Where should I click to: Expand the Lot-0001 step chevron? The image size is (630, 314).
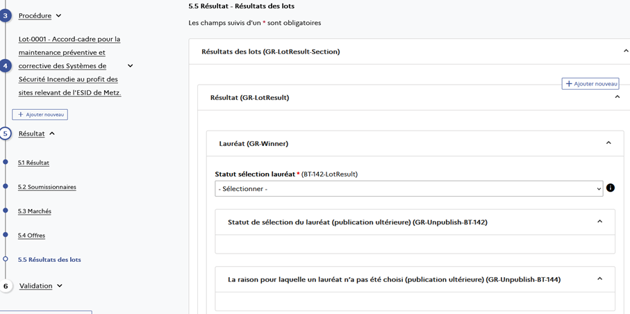click(x=130, y=65)
